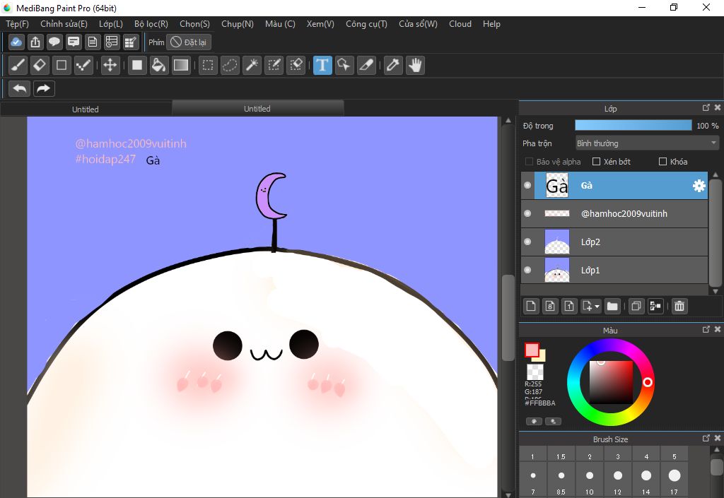Select the Select Pen tool
The height and width of the screenshot is (498, 724).
click(274, 65)
